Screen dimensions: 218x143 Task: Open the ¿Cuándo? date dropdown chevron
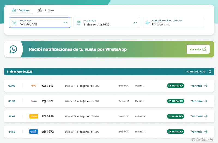click(135, 23)
